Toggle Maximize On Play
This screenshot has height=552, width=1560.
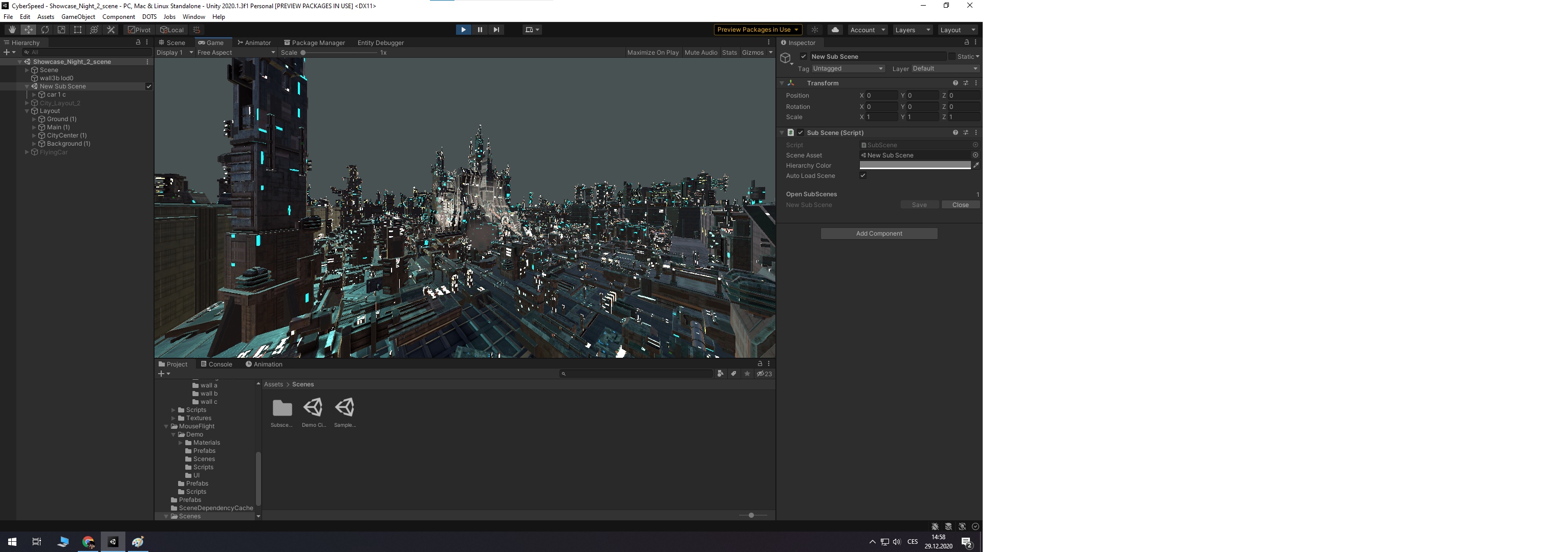tap(653, 53)
